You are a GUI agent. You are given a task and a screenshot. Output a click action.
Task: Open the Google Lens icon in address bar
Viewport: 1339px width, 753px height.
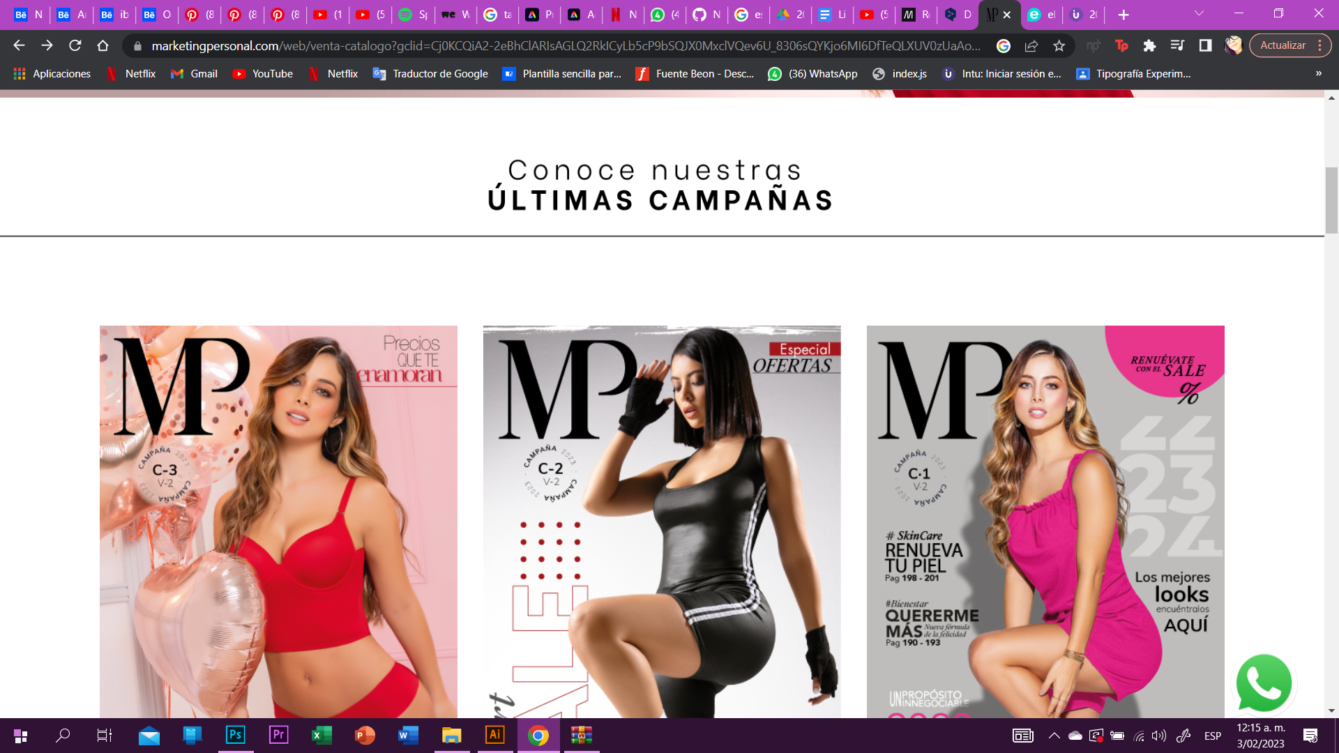[x=1002, y=45]
